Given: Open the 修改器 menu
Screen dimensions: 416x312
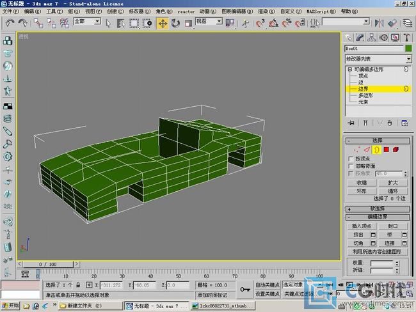Looking at the screenshot, I should pos(140,12).
